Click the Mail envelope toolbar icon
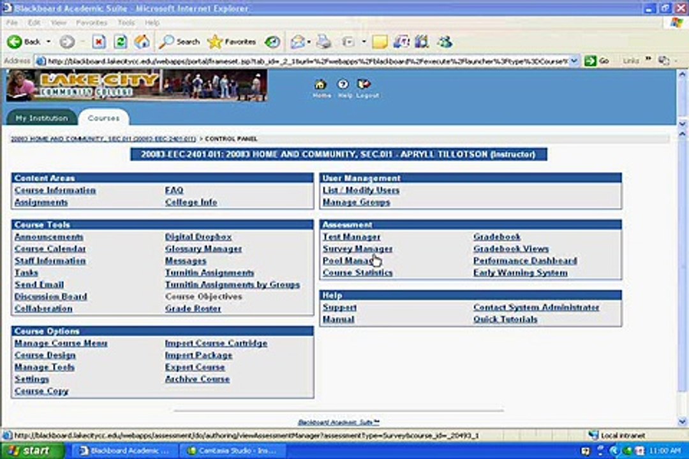689x459 pixels. tap(297, 41)
